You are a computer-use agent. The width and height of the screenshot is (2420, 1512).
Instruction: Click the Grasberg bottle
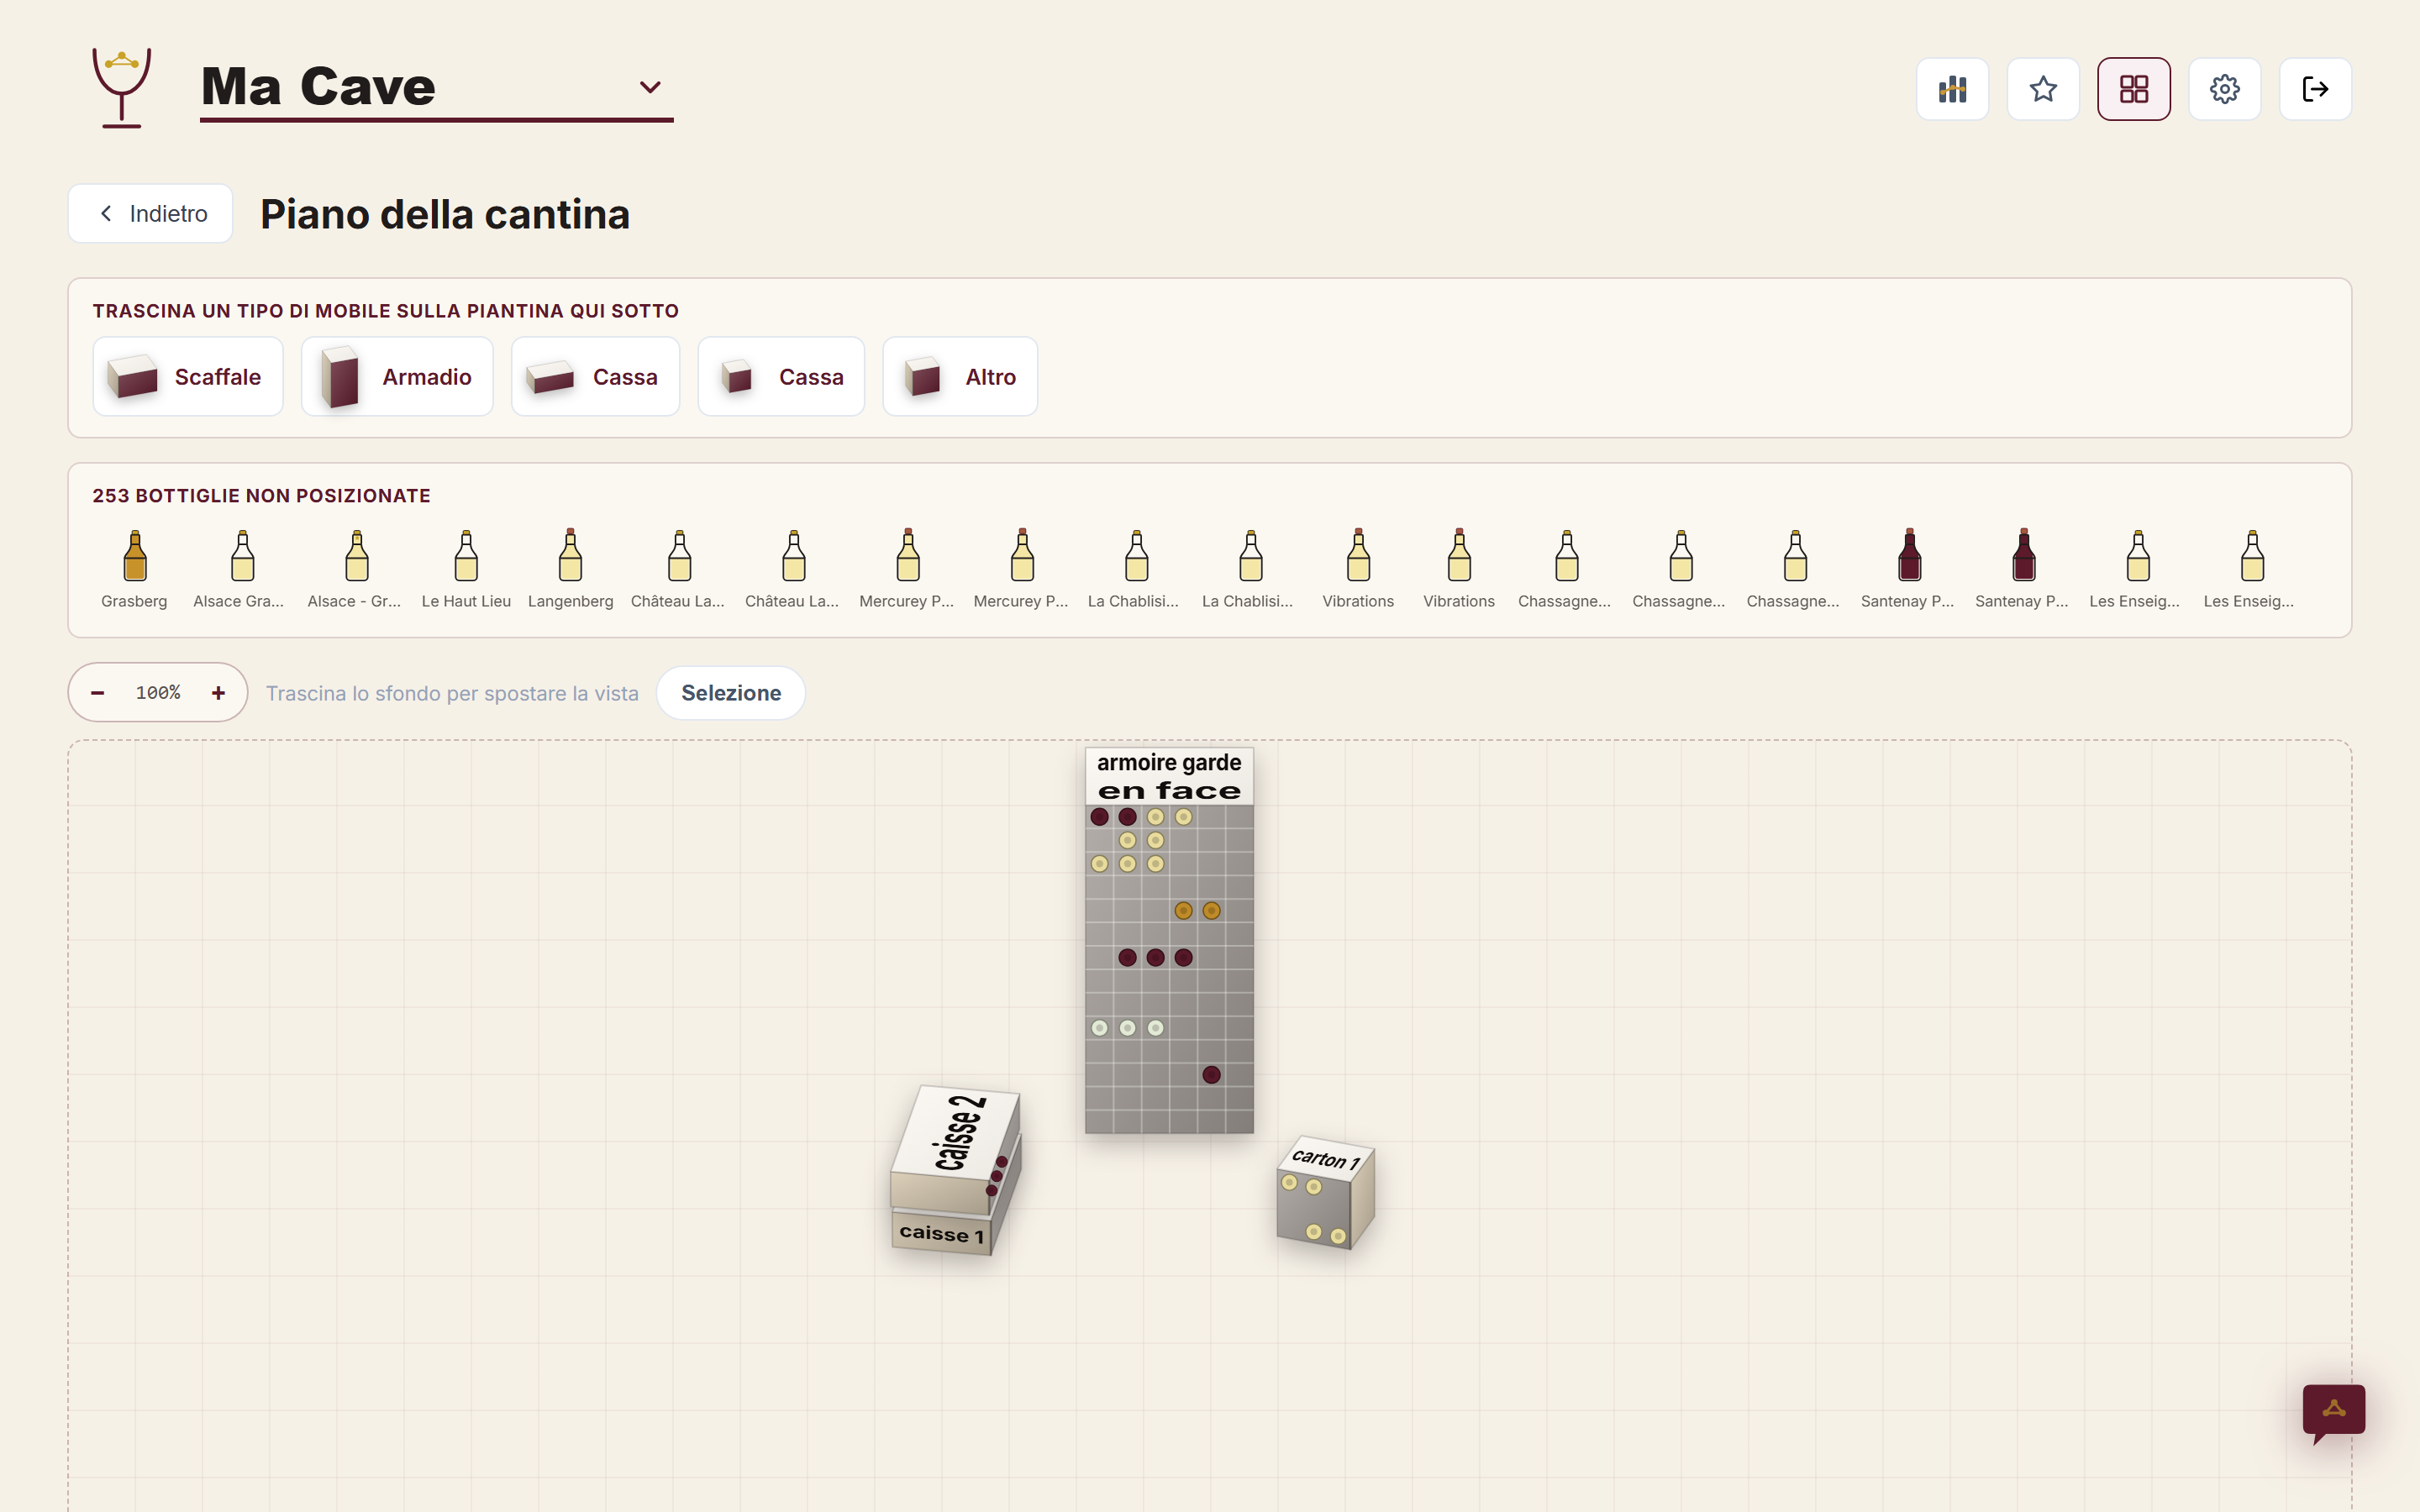134,568
